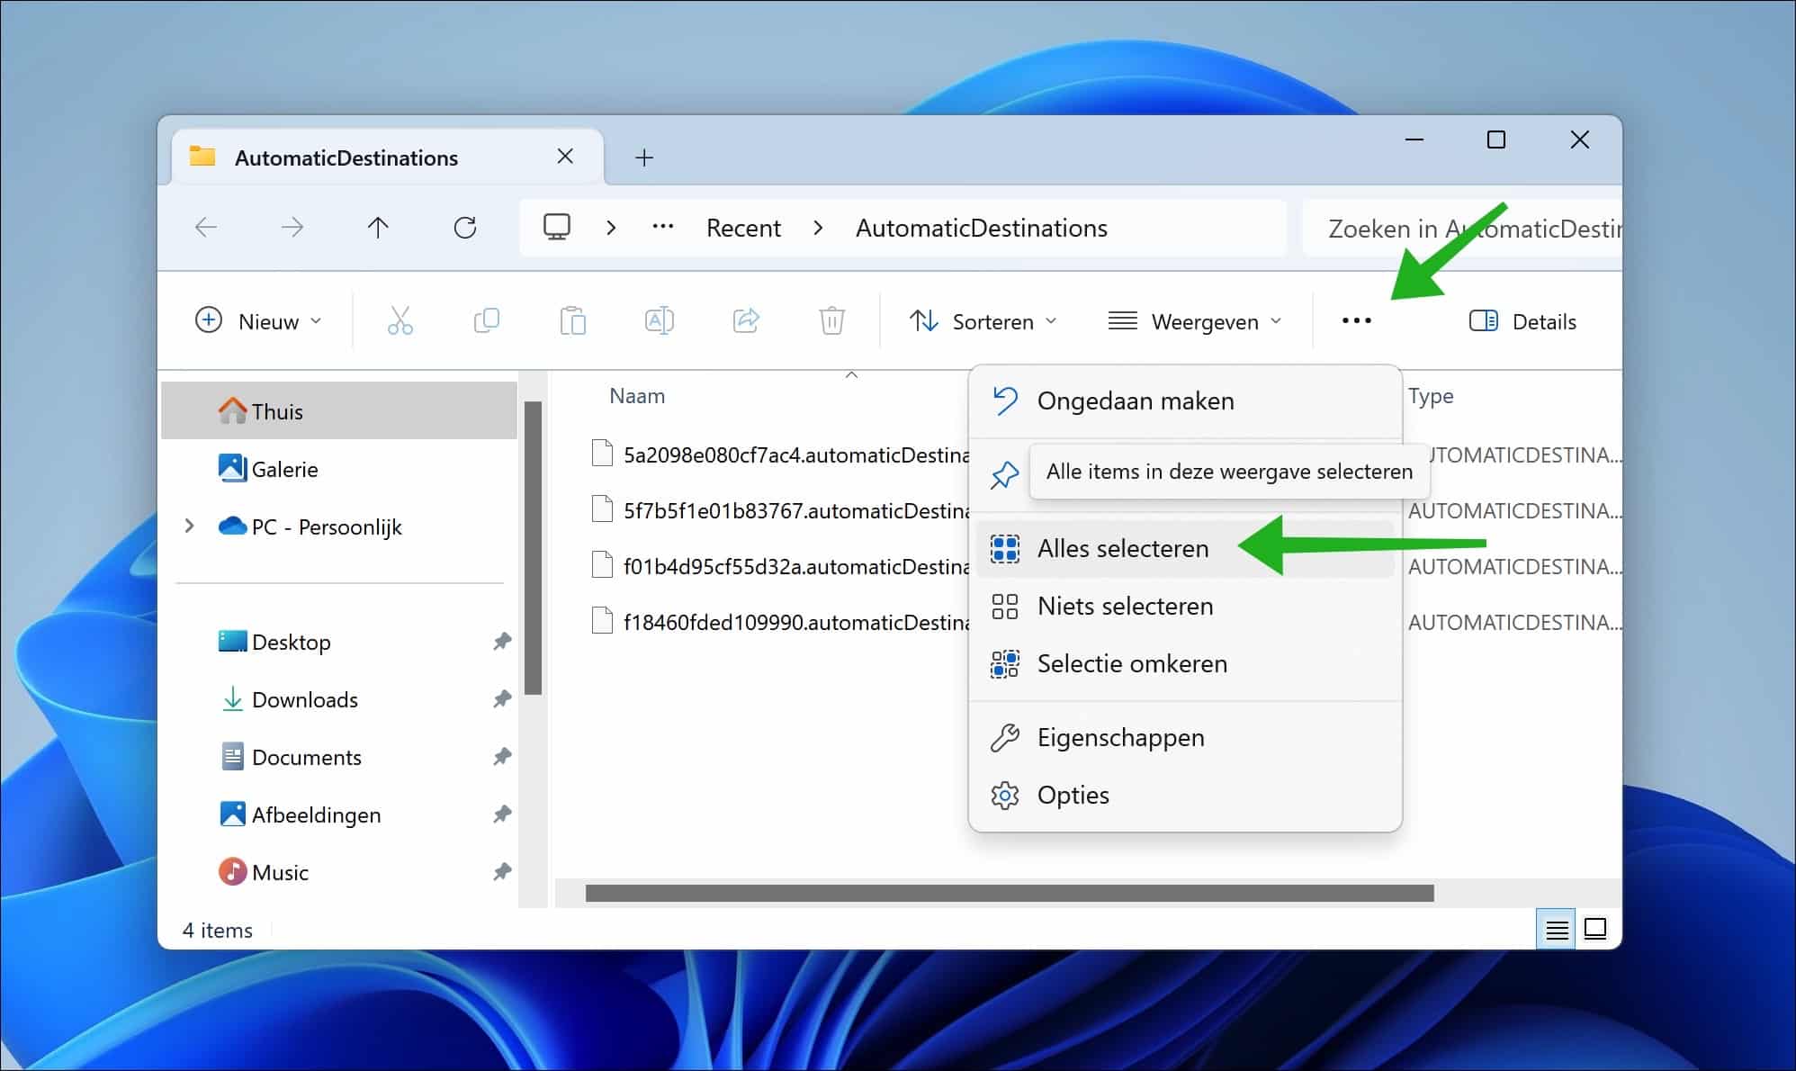
Task: Open the Sorteren dropdown
Action: tap(983, 321)
